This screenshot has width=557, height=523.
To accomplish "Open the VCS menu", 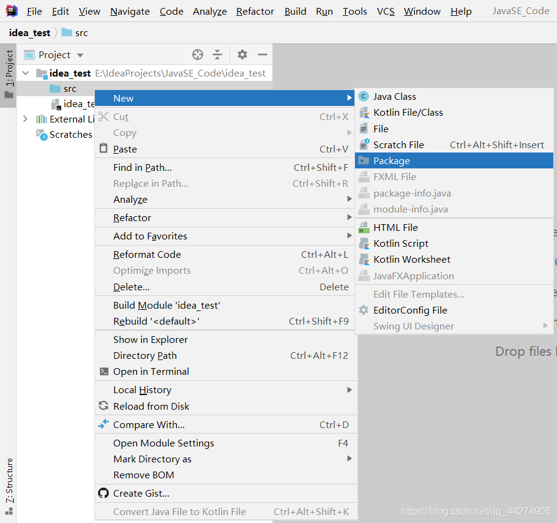I will pos(386,12).
